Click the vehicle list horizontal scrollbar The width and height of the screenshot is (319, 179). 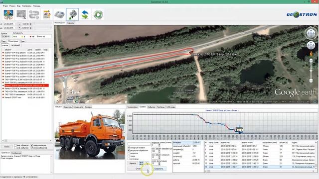(26, 140)
